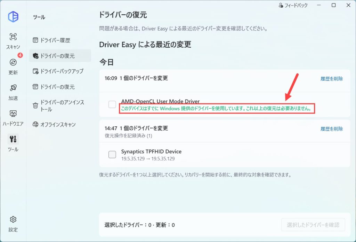Image resolution: width=356 pixels, height=242 pixels.
Task: Click the 今日 heading
Action: click(106, 62)
